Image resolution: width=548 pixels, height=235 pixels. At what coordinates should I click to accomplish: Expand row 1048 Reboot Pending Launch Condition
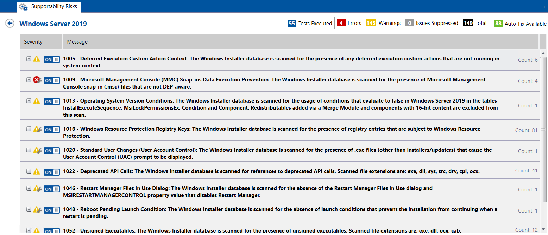[29, 209]
